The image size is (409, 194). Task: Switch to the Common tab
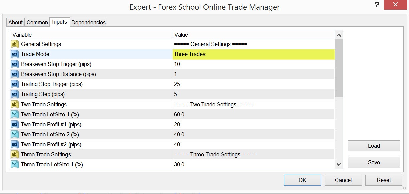click(37, 22)
